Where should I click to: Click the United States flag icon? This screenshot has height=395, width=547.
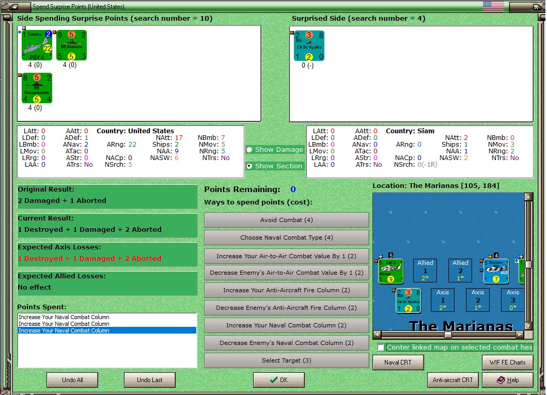(x=493, y=6)
